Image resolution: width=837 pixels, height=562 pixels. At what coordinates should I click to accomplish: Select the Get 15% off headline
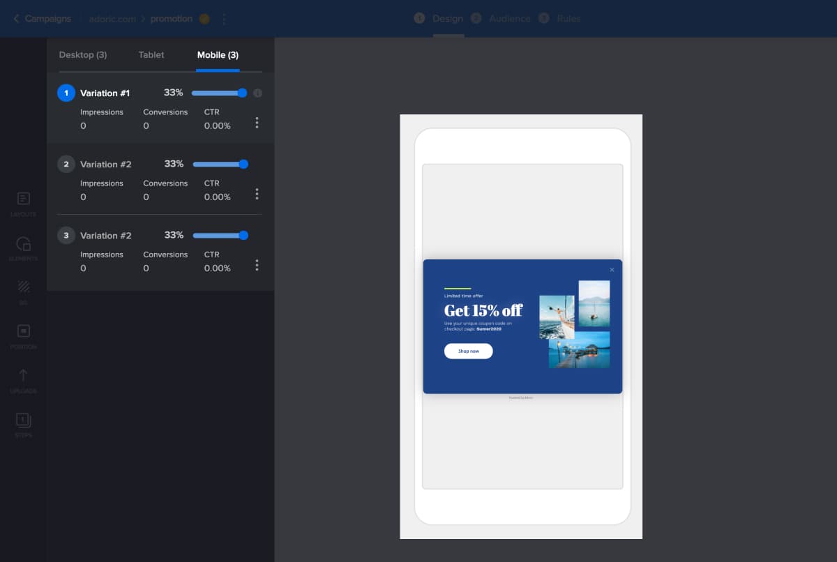tap(483, 310)
